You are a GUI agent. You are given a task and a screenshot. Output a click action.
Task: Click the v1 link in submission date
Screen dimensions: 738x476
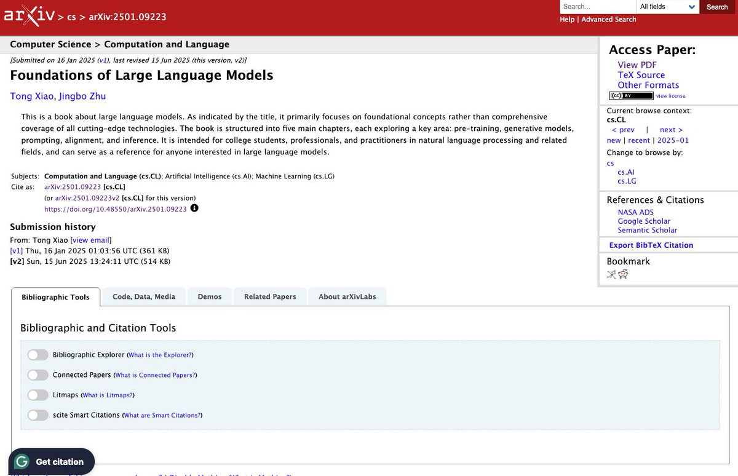click(103, 60)
